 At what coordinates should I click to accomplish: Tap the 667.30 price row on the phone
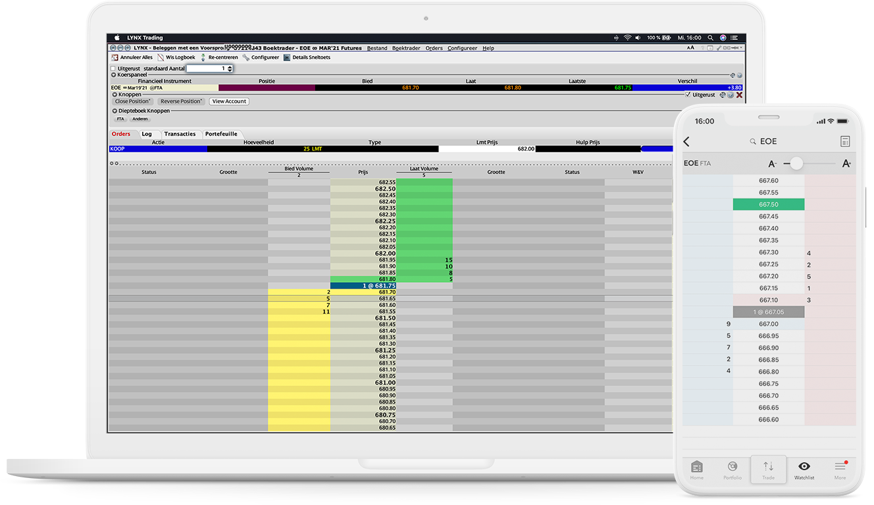click(x=769, y=252)
